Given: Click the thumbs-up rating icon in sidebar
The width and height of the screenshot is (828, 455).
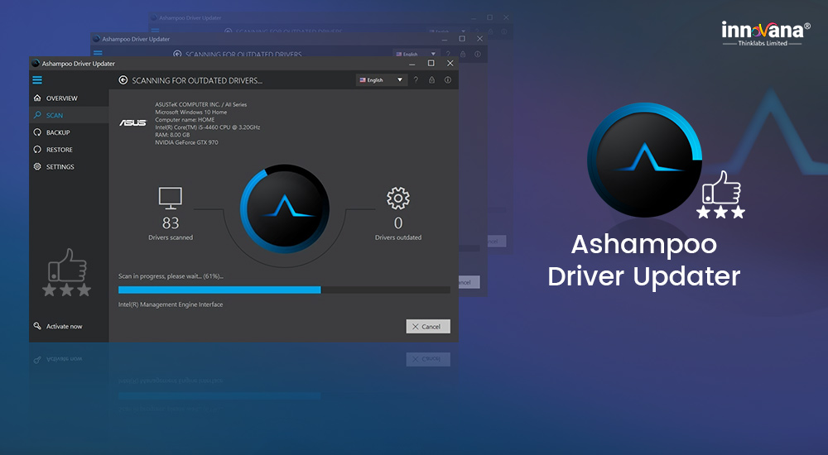Looking at the screenshot, I should [x=67, y=272].
